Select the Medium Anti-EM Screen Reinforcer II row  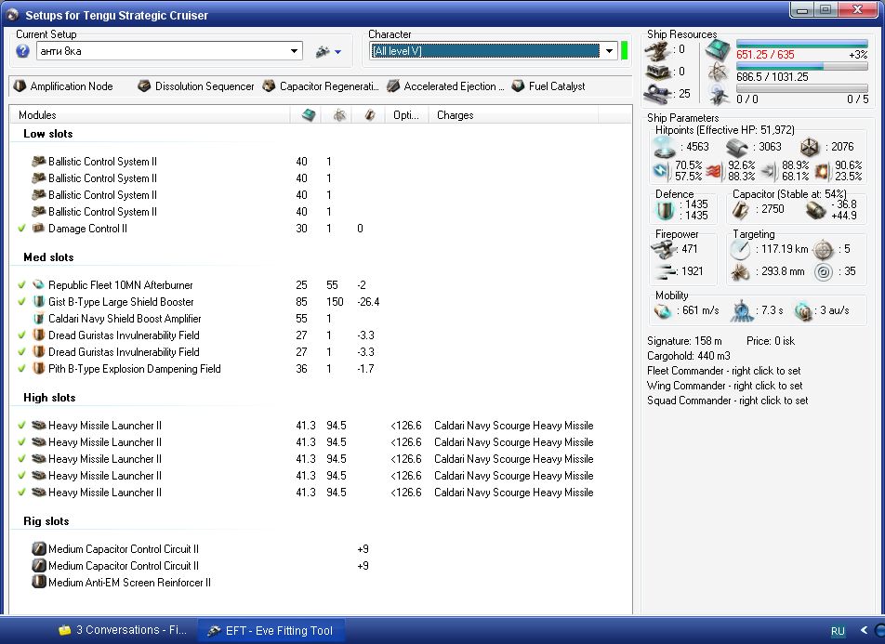[x=129, y=583]
